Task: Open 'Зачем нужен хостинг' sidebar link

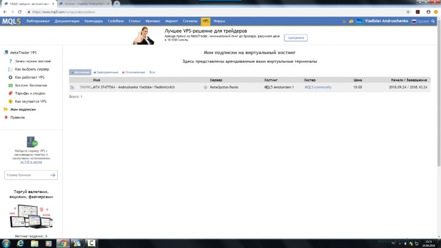Action: pos(33,61)
